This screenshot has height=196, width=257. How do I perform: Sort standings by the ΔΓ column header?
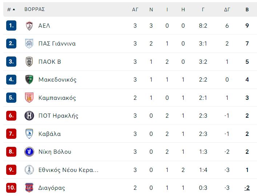(227, 9)
